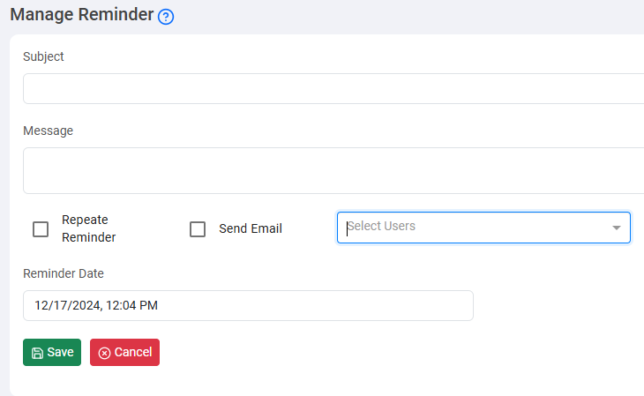Tick the Send Email checkbox

point(198,229)
